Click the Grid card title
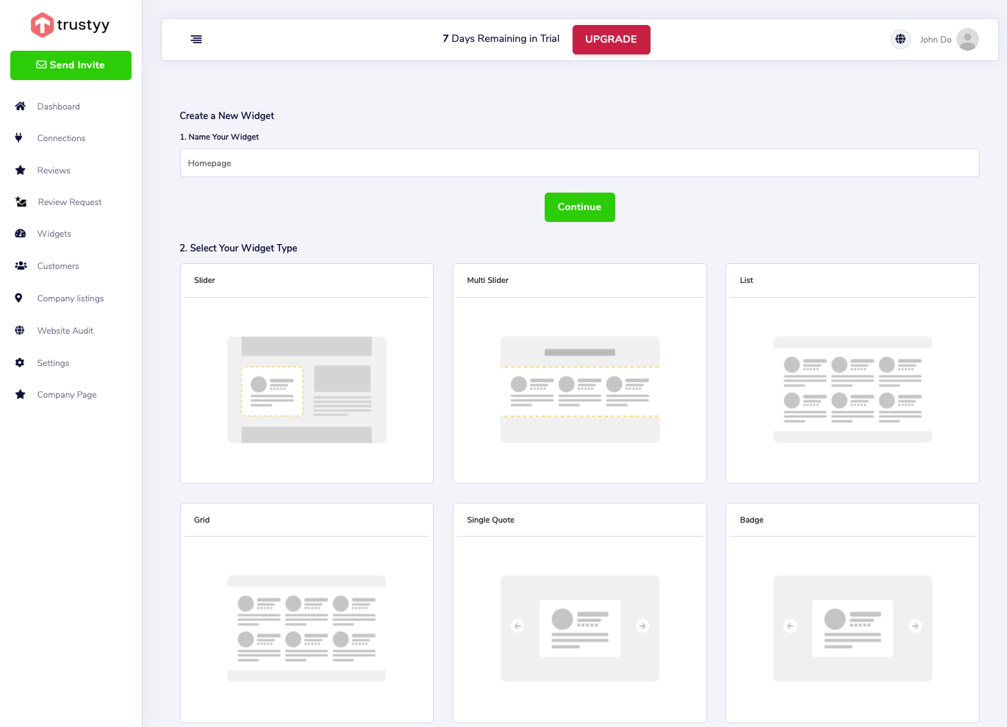Image resolution: width=1007 pixels, height=727 pixels. pos(202,520)
